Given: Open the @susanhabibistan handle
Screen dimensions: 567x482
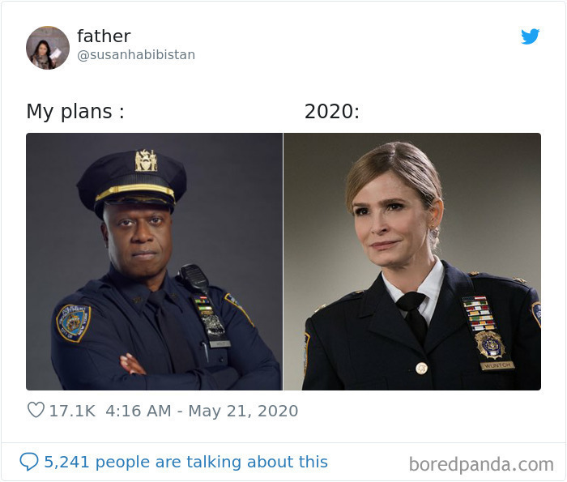Looking at the screenshot, I should [x=136, y=55].
